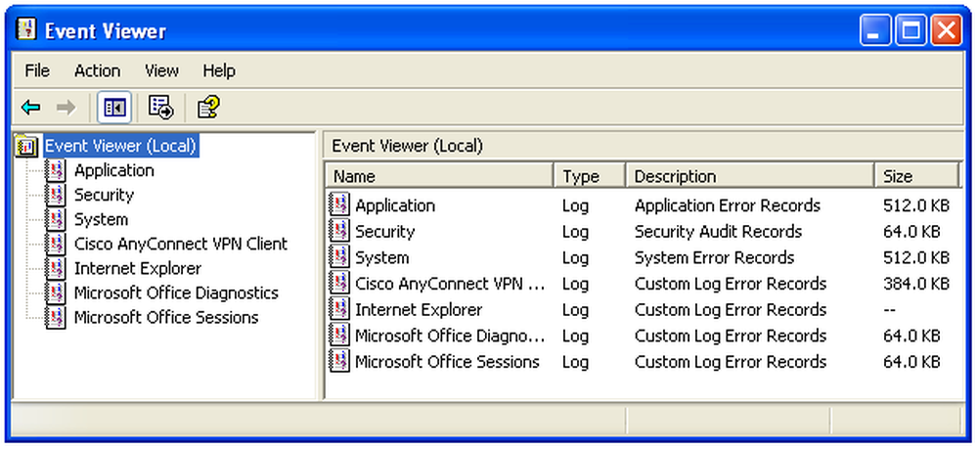Select Application log icon in tree
The width and height of the screenshot is (978, 449).
(56, 170)
